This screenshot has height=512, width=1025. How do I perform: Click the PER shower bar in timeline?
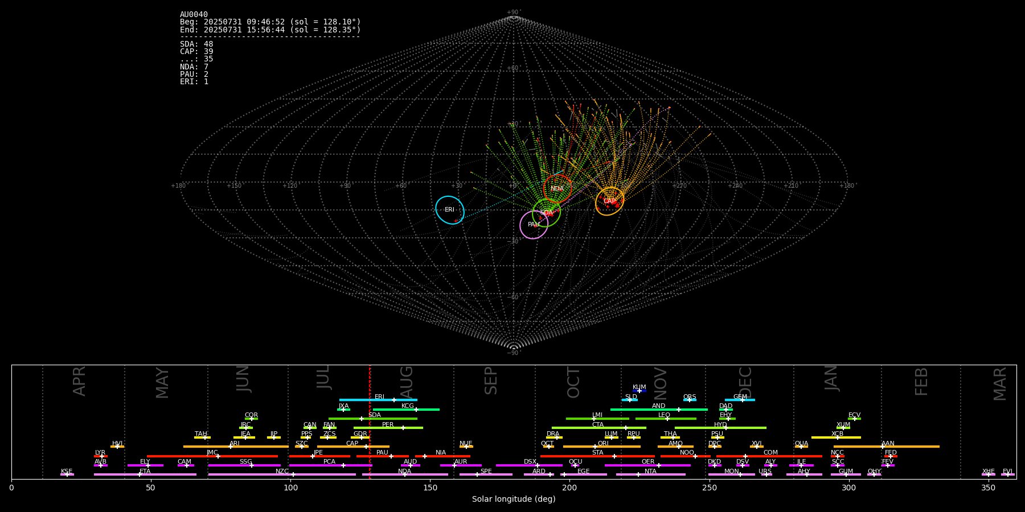[388, 428]
